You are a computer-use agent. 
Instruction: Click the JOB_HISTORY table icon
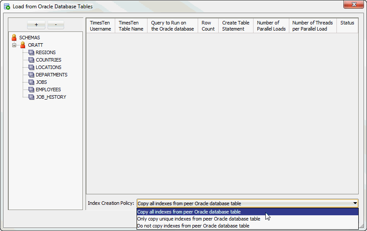tap(31, 97)
